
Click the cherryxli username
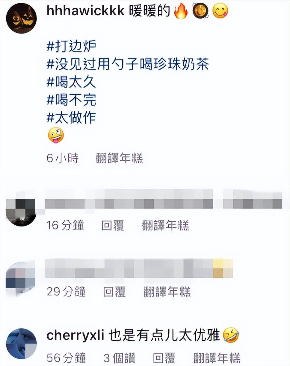click(x=75, y=336)
